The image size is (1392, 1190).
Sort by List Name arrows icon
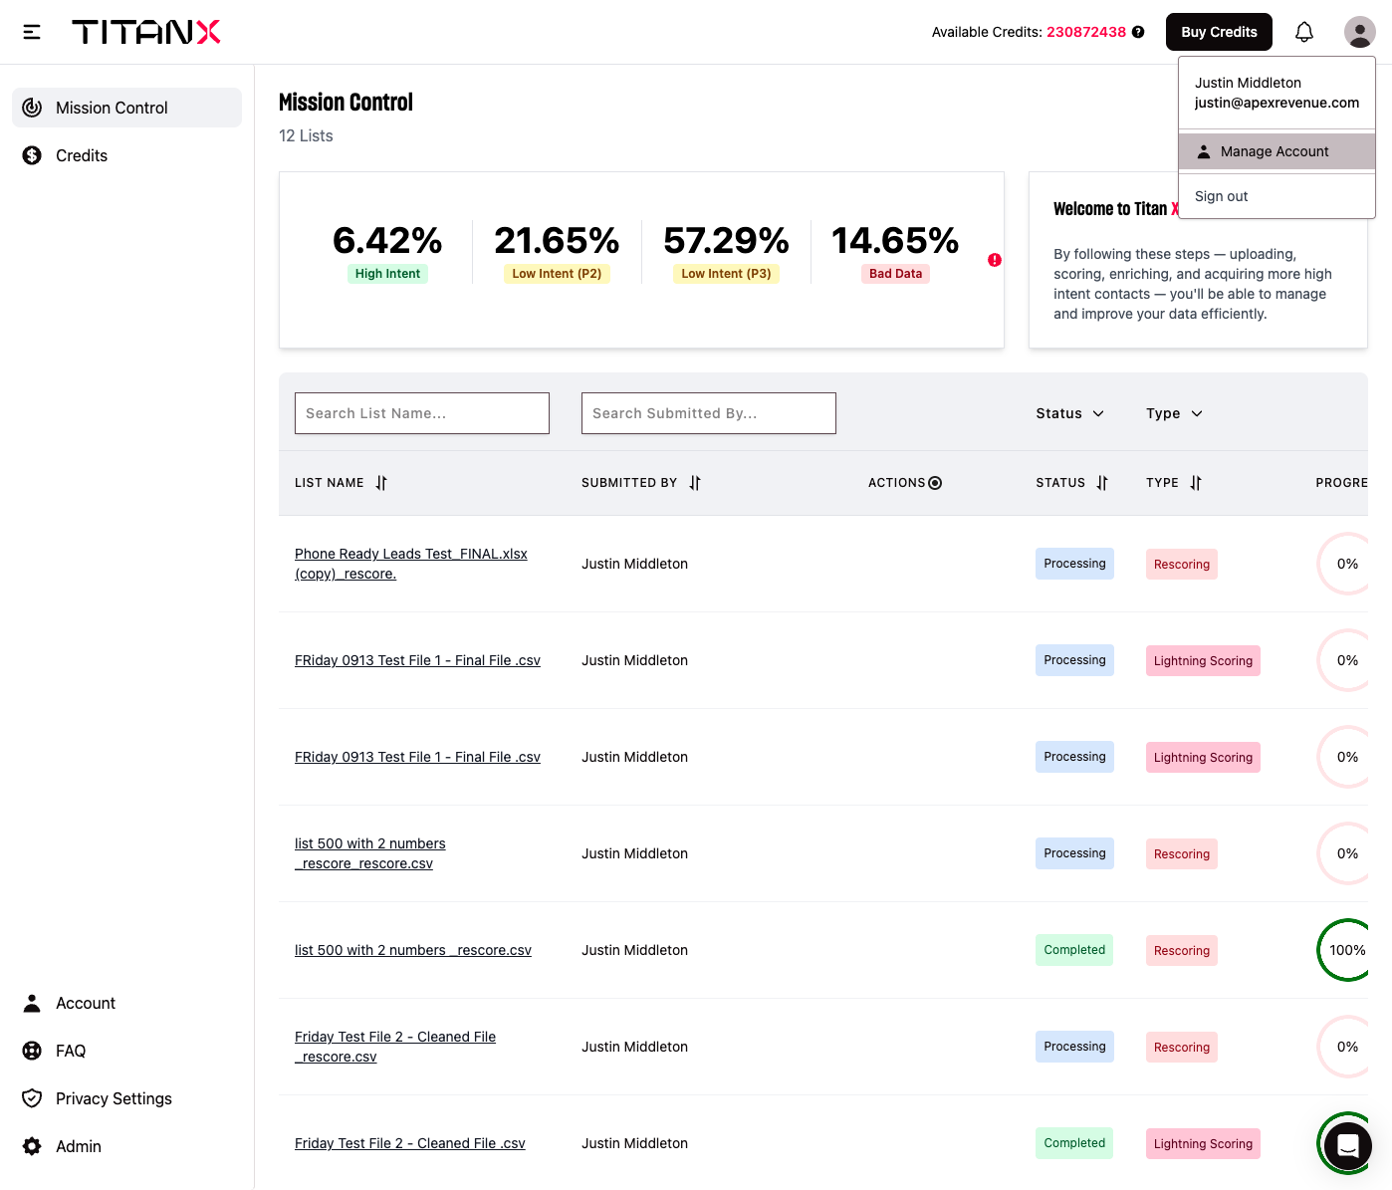(381, 483)
